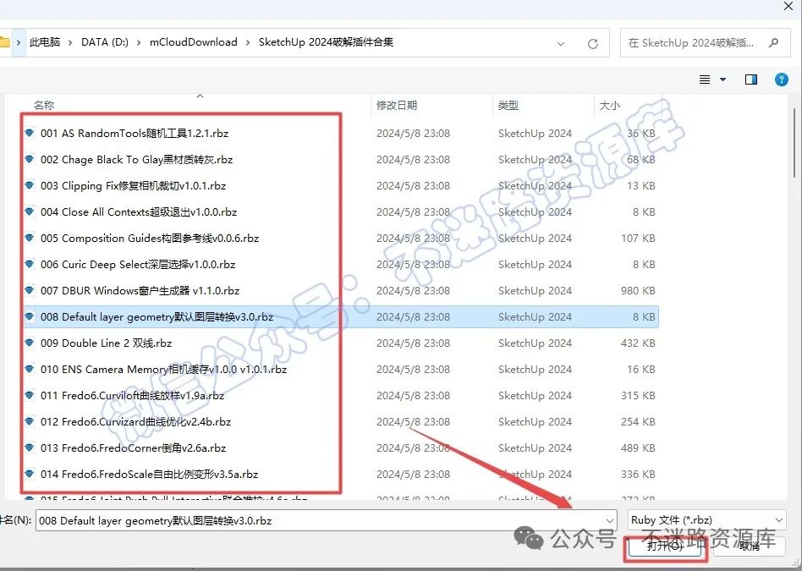Expand the chevron after 此电脑 in the path
Viewport: 802px width, 571px height.
(70, 42)
